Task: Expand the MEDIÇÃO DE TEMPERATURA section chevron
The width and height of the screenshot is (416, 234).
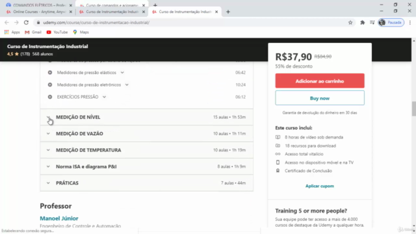Action: point(48,150)
